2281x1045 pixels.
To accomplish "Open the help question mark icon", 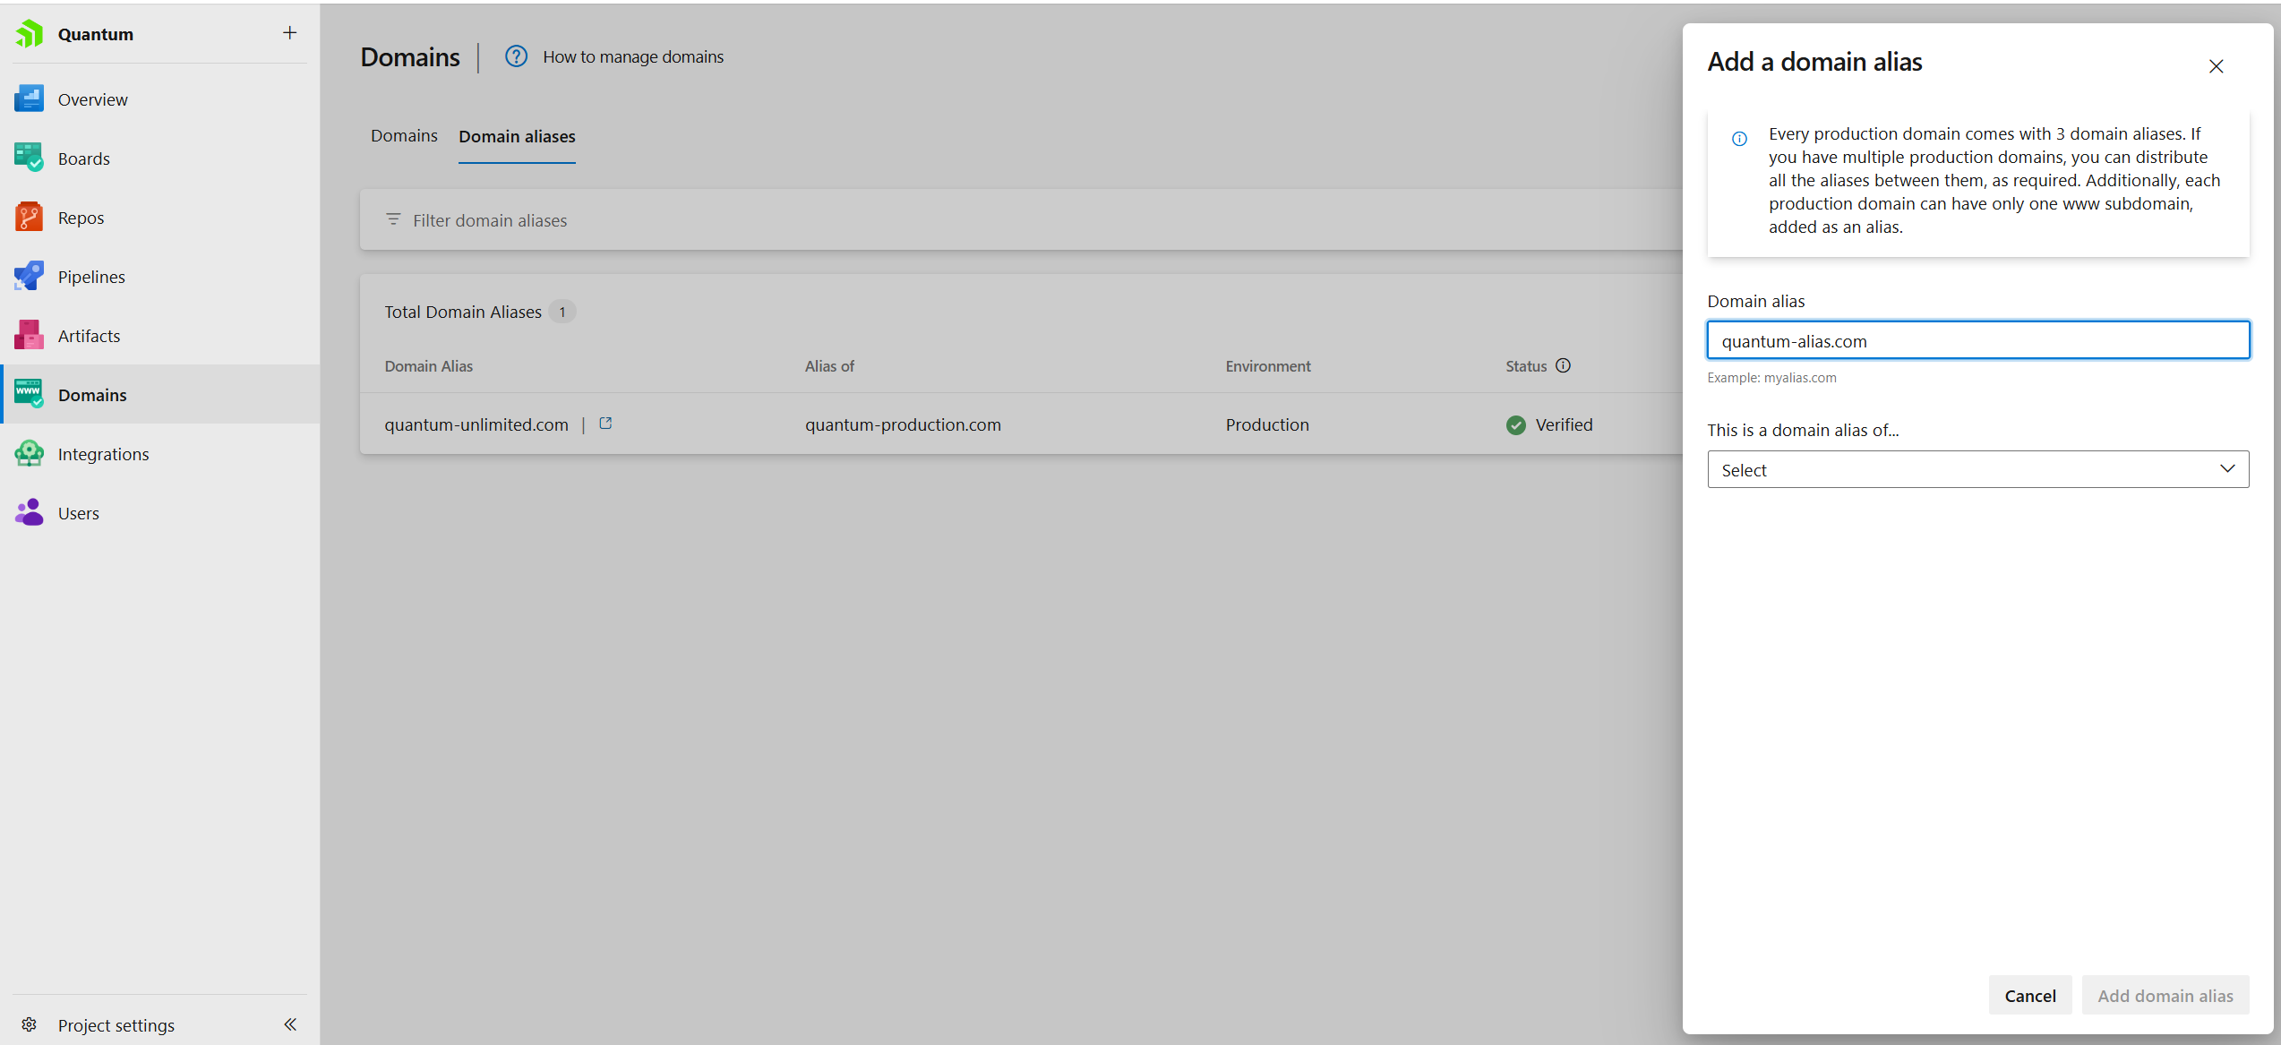I will (516, 56).
